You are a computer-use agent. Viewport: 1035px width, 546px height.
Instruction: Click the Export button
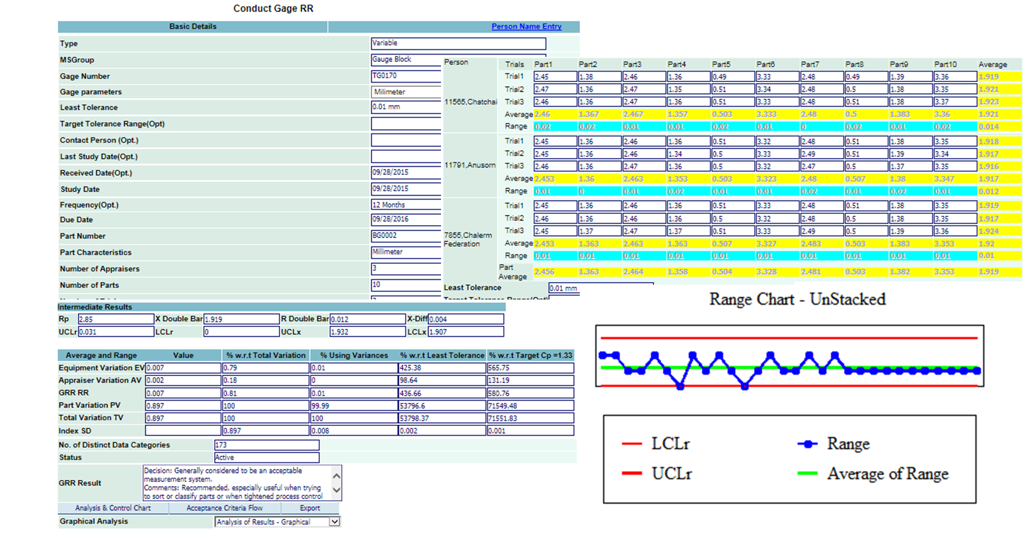coord(310,508)
